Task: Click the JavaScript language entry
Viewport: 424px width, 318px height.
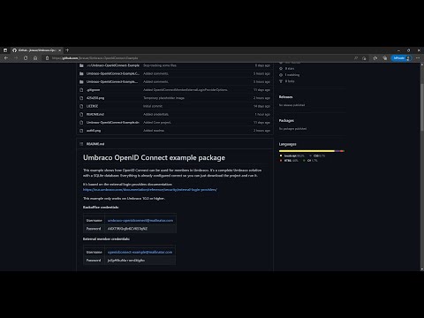Action: click(292, 155)
